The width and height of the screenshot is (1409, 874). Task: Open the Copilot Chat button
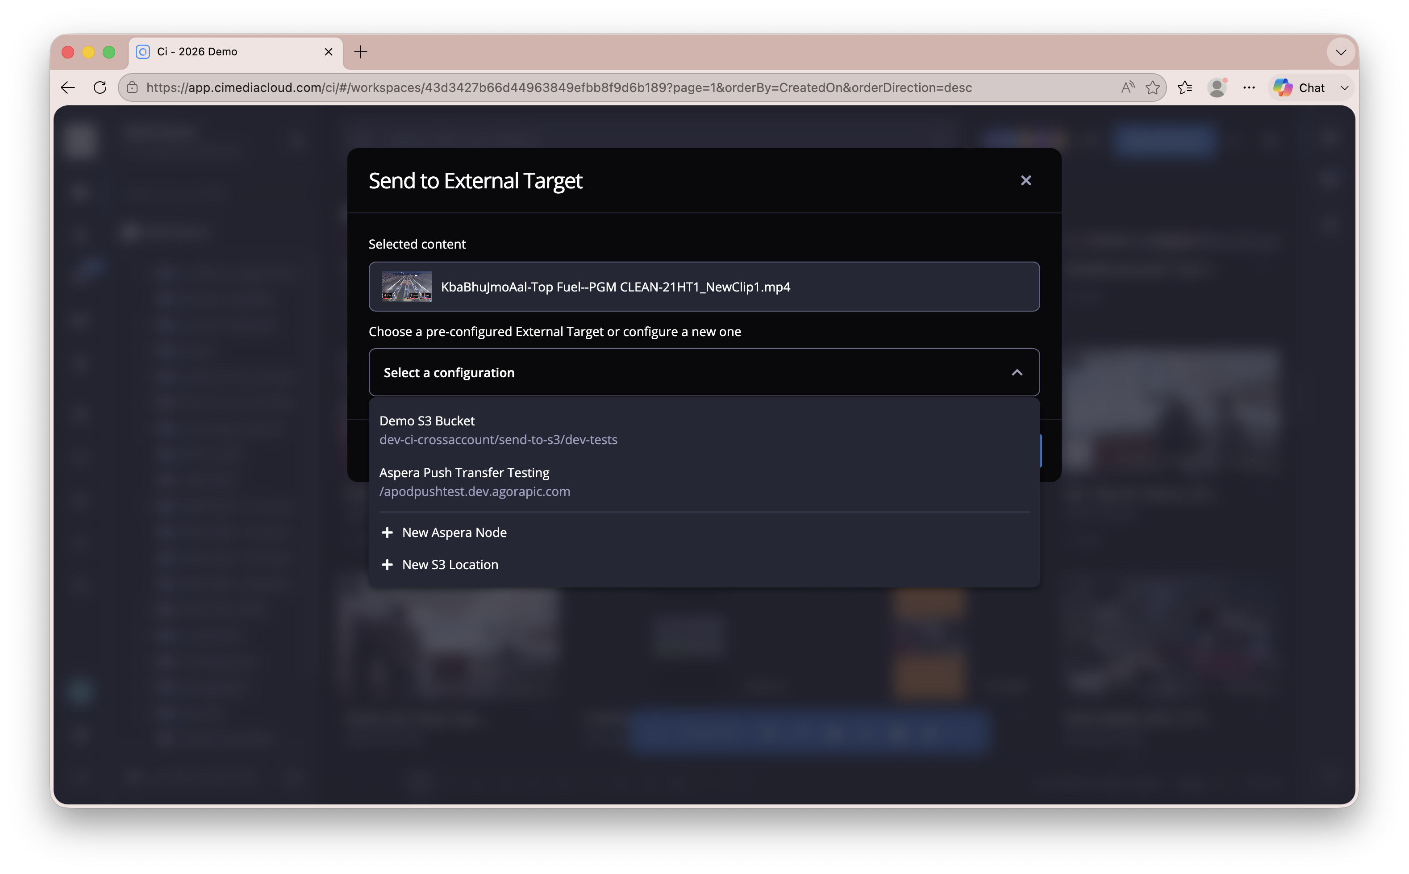[1299, 88]
